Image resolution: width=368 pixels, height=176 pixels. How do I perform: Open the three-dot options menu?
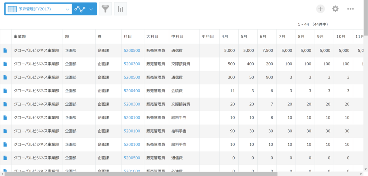pyautogui.click(x=350, y=9)
